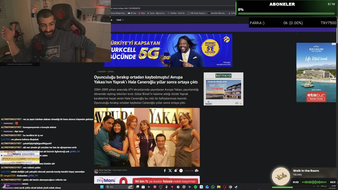Click the Ara taskbar search box
This screenshot has height=190, width=338.
tap(120, 187)
